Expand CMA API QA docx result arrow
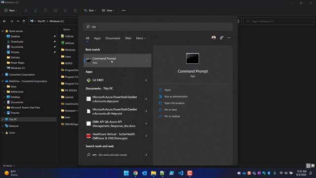Screen dimensions: 316x178 [x=146, y=124]
